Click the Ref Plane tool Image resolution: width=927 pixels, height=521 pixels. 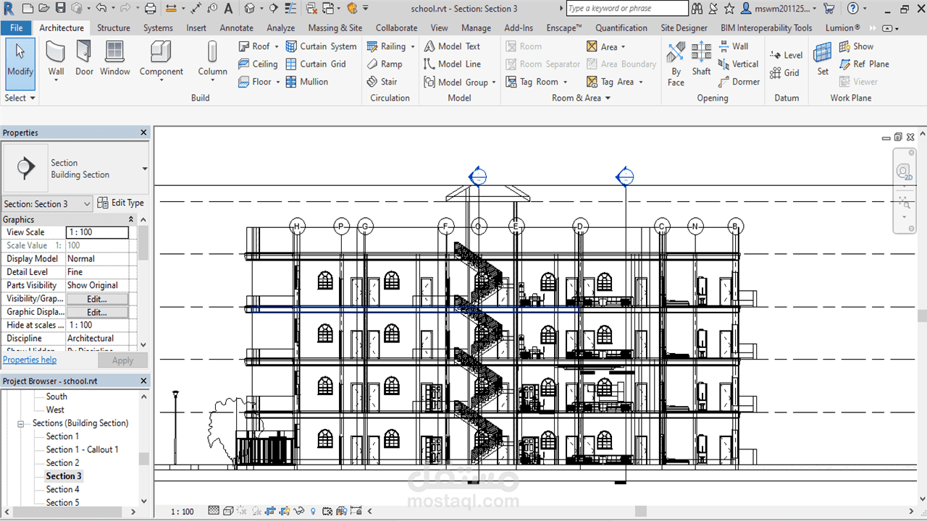864,64
